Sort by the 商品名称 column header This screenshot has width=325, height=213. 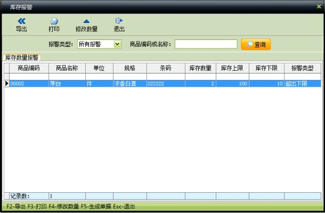coord(67,68)
